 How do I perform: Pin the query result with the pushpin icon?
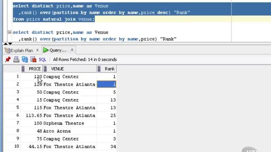click(x=8, y=60)
